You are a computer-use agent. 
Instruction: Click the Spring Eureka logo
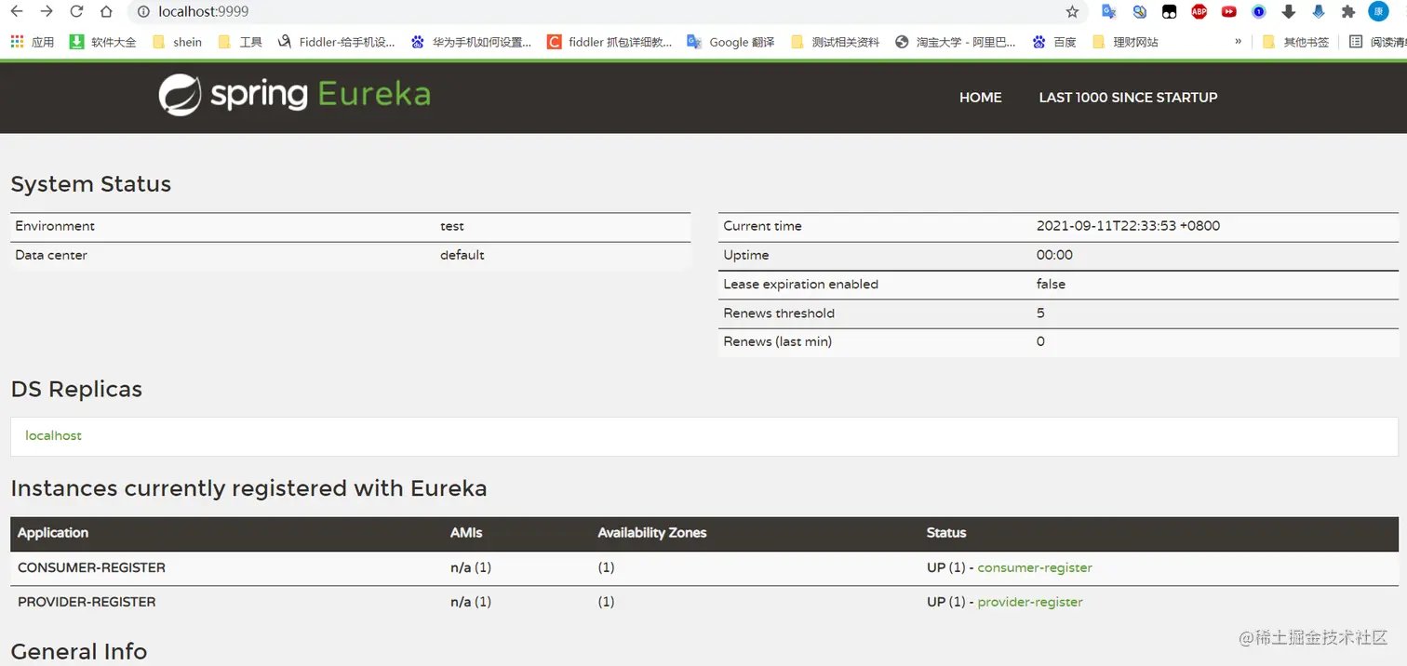click(x=294, y=95)
